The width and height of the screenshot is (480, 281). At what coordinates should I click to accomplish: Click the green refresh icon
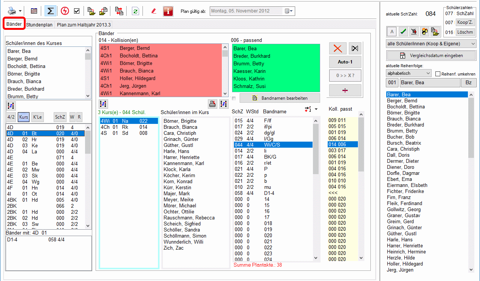click(135, 11)
